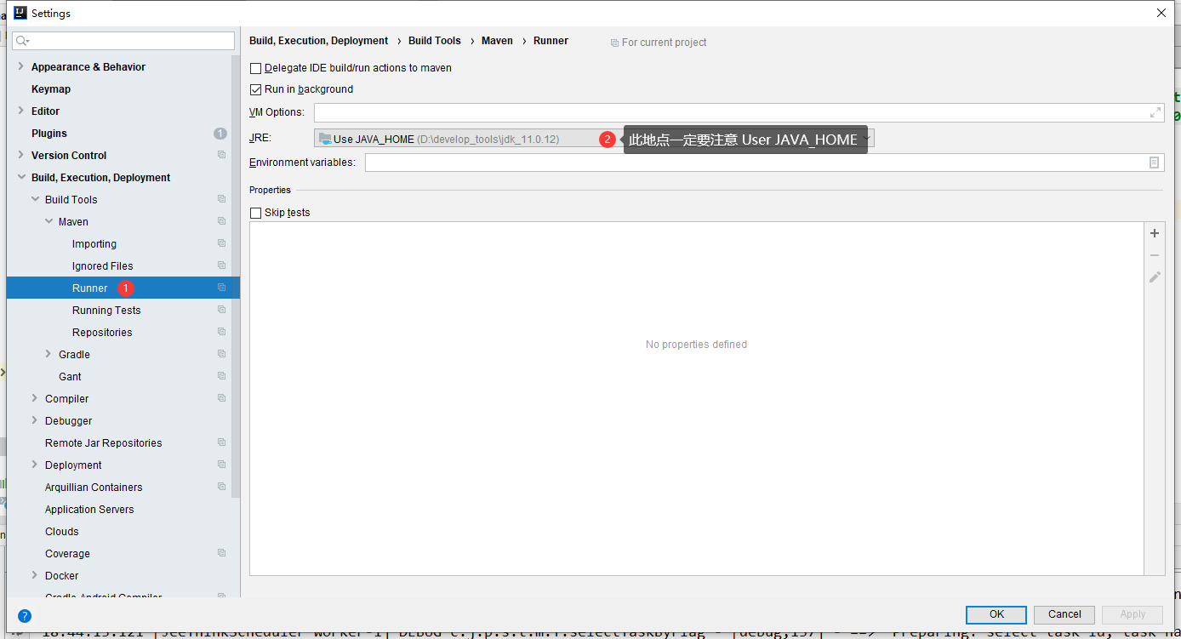Open the JRE dropdown selector
The image size is (1181, 639).
click(x=594, y=139)
